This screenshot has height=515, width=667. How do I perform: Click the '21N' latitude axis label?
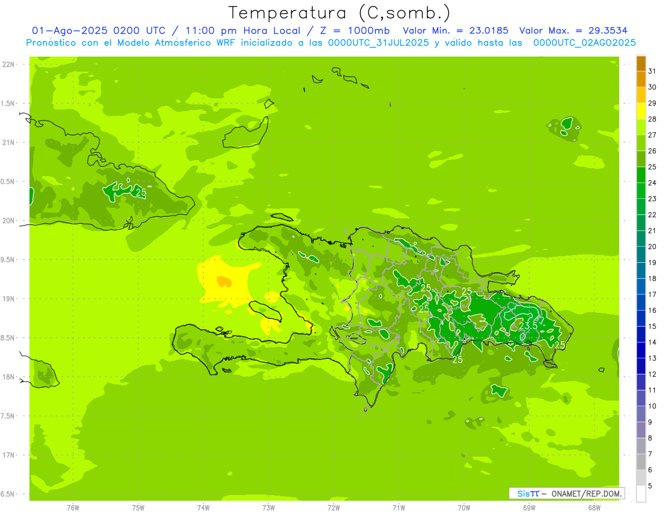tap(8, 142)
